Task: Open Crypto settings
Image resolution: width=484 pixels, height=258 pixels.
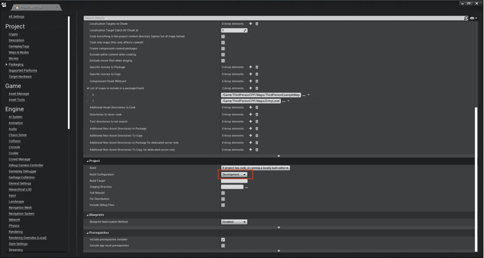Action: (x=13, y=34)
